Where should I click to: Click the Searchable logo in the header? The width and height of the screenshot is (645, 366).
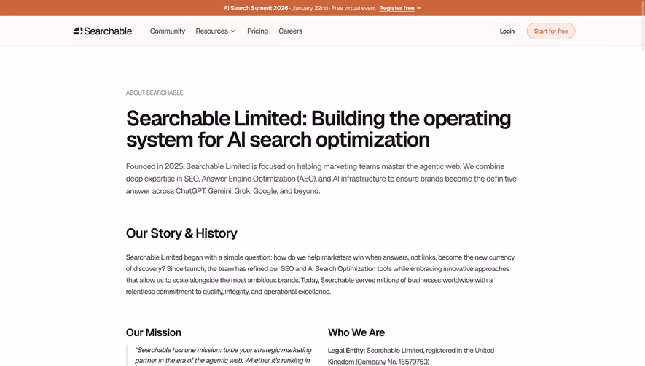103,31
